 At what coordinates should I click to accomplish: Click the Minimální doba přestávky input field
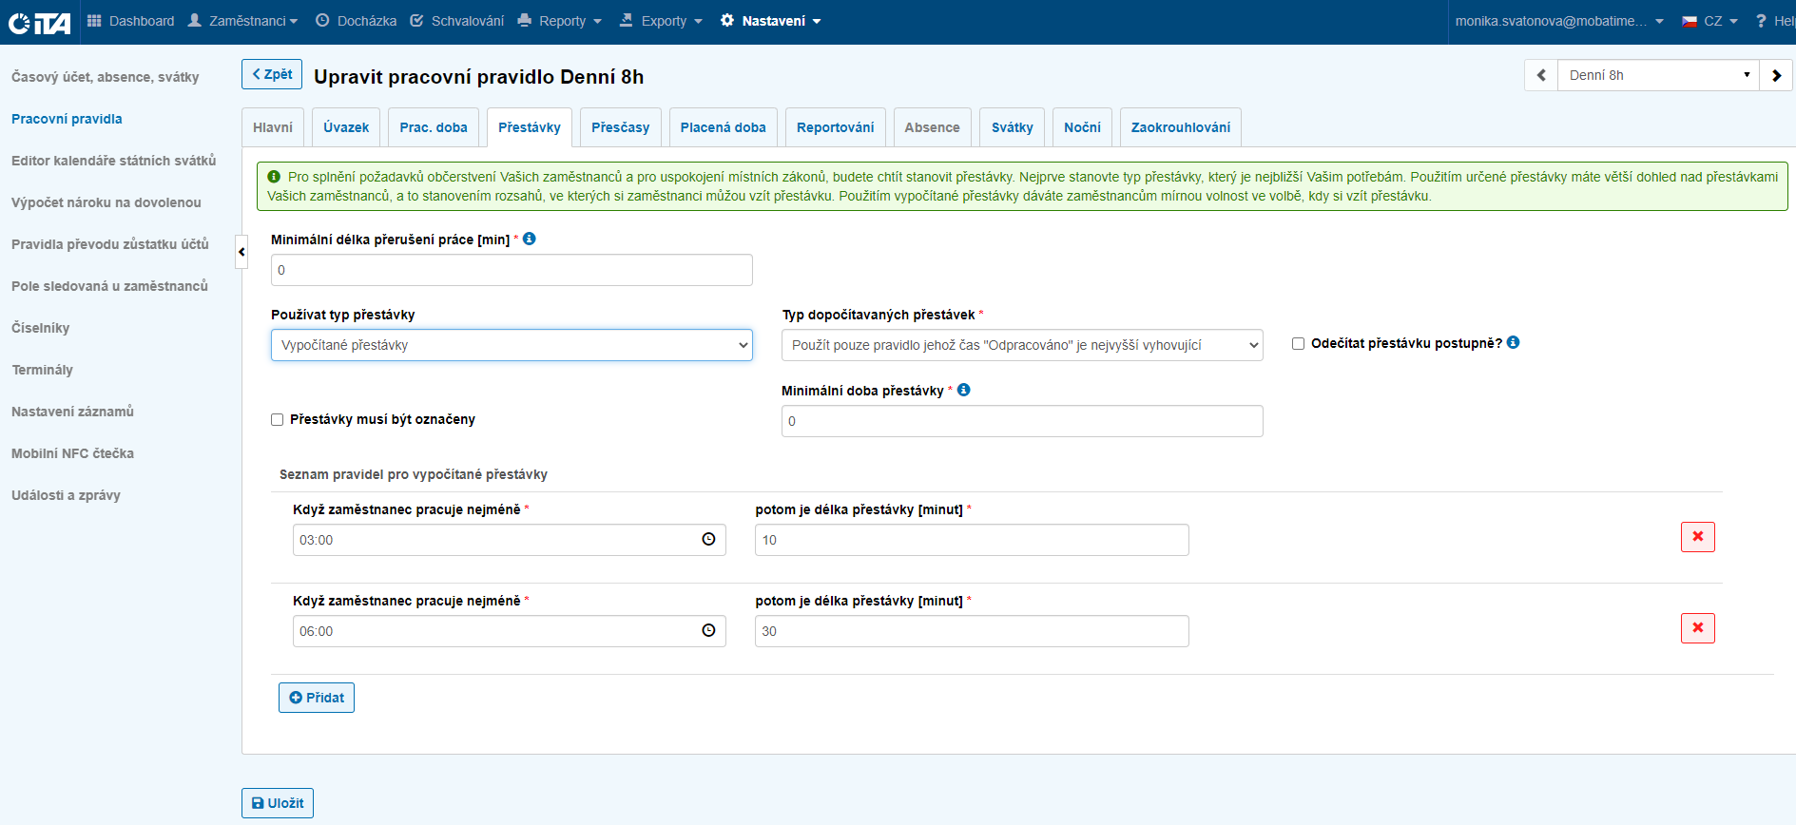click(1022, 421)
